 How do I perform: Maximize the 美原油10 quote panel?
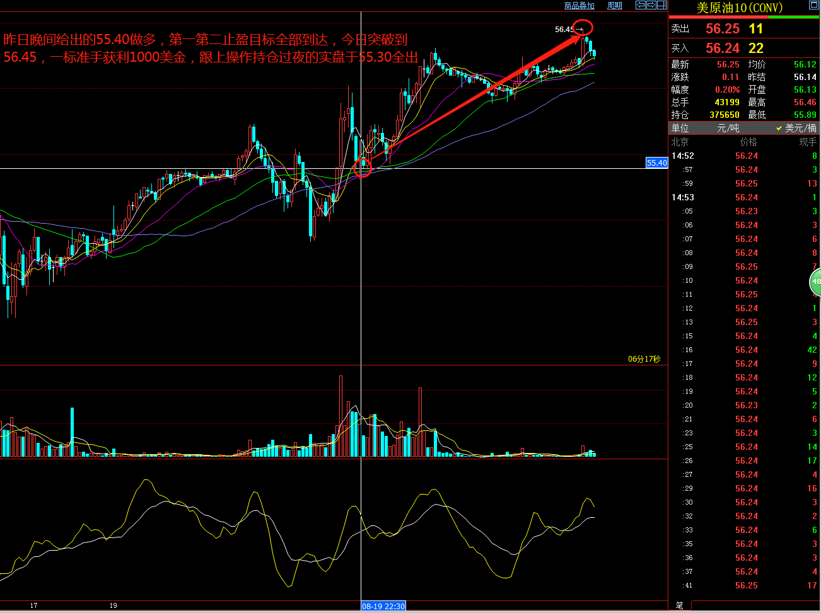click(813, 5)
